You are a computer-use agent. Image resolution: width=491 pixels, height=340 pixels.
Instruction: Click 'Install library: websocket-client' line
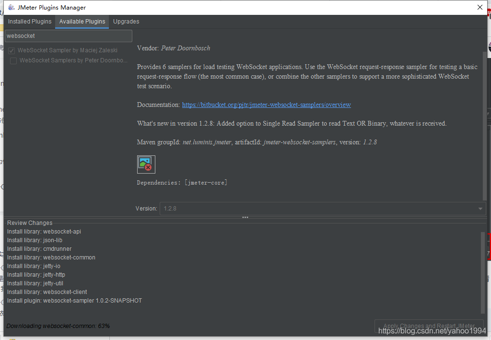click(47, 292)
